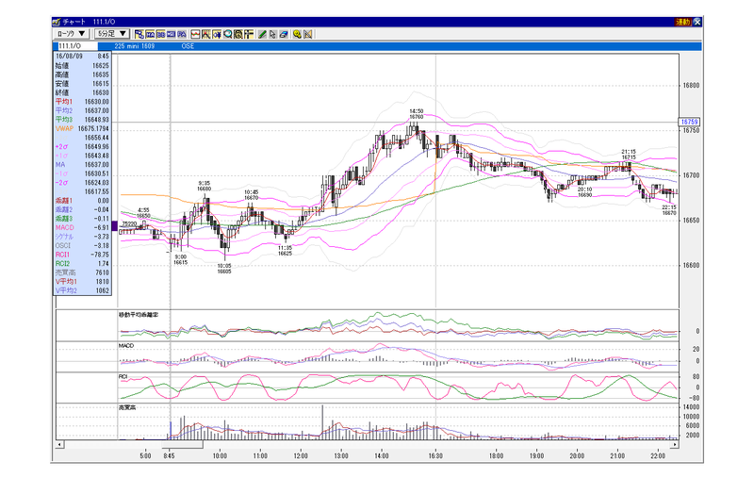Click the 111.1/O symbol code input field
Screen dimensions: 754x478
click(77, 46)
